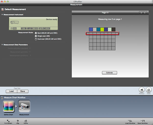Go to next page arrow in header

coord(145,13)
